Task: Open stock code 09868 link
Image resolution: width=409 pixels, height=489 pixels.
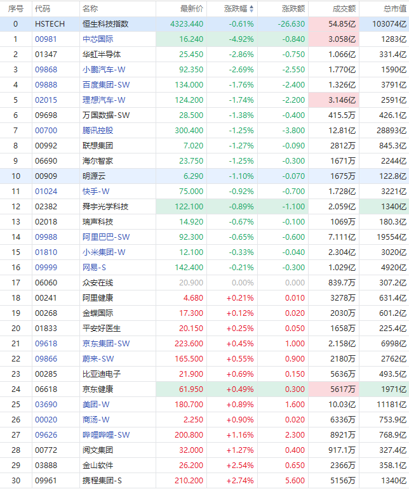Action: pyautogui.click(x=46, y=70)
